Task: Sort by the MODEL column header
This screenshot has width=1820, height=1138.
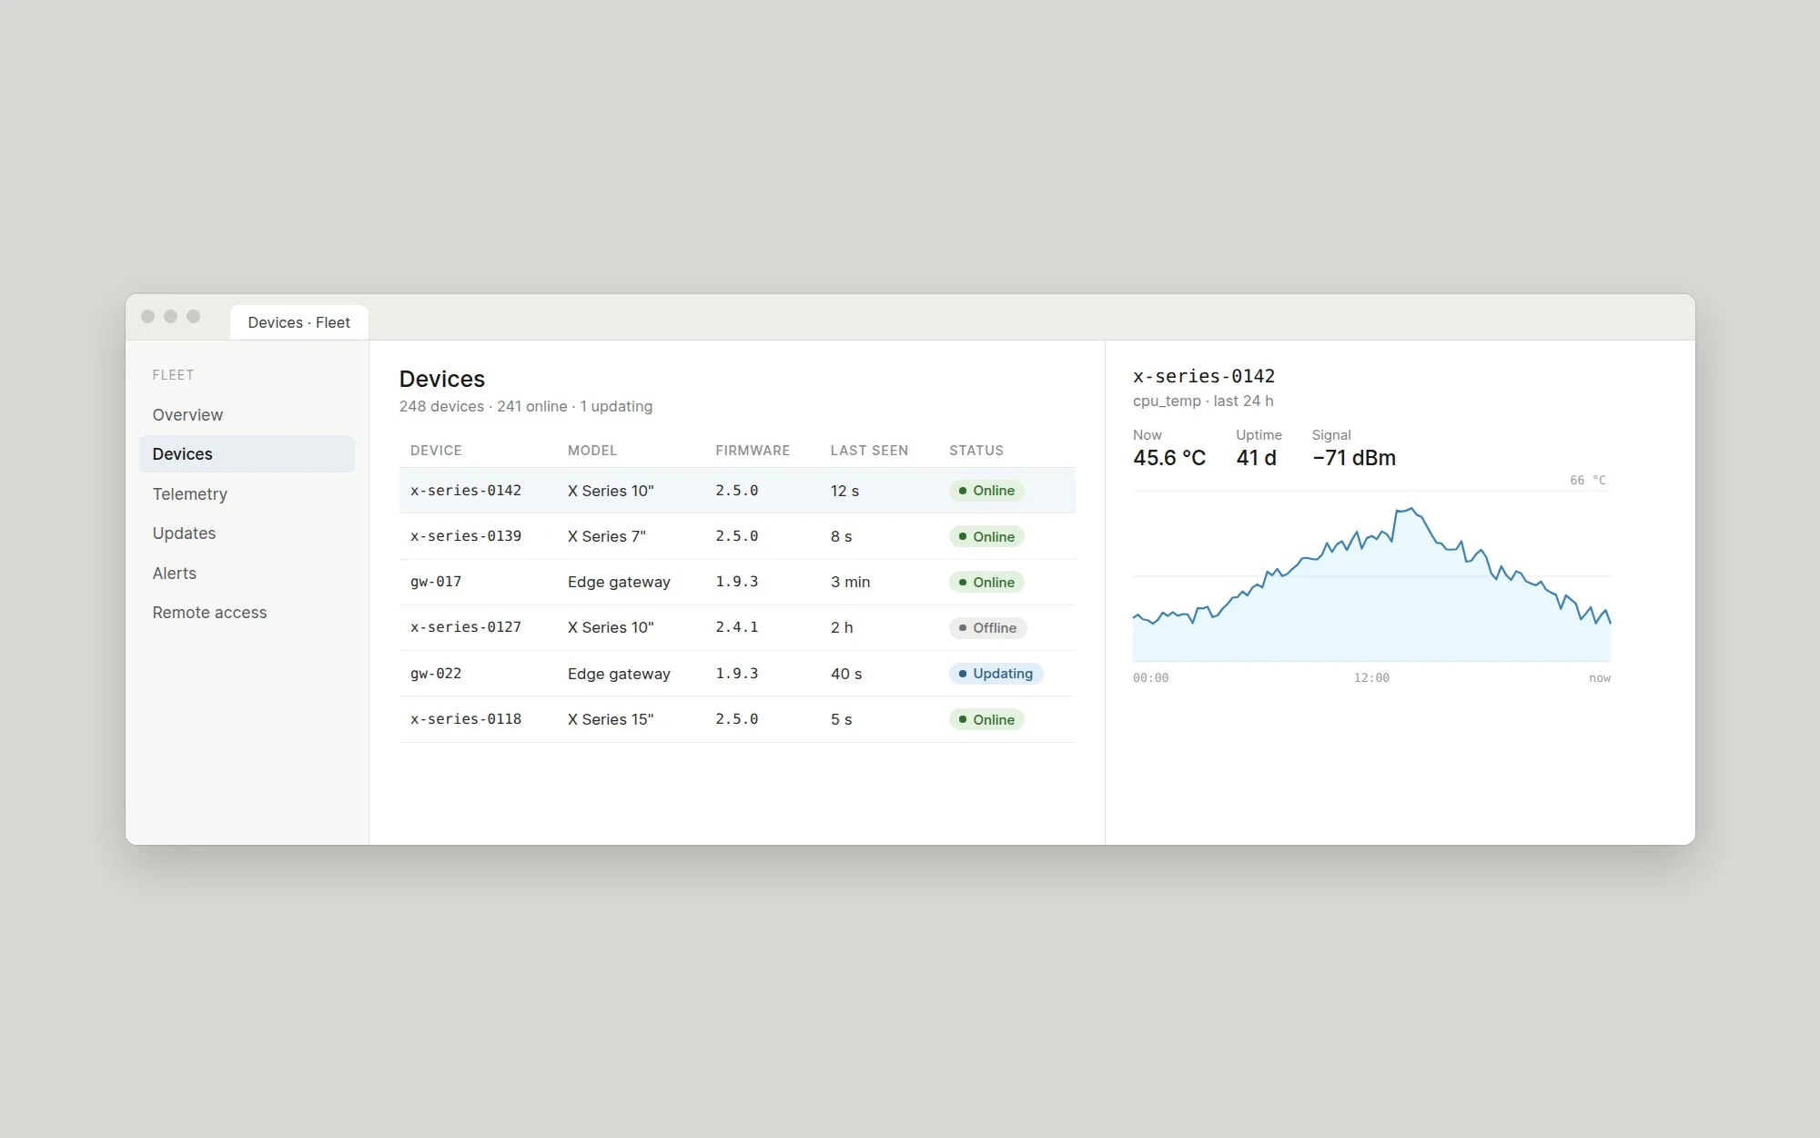Action: coord(592,451)
